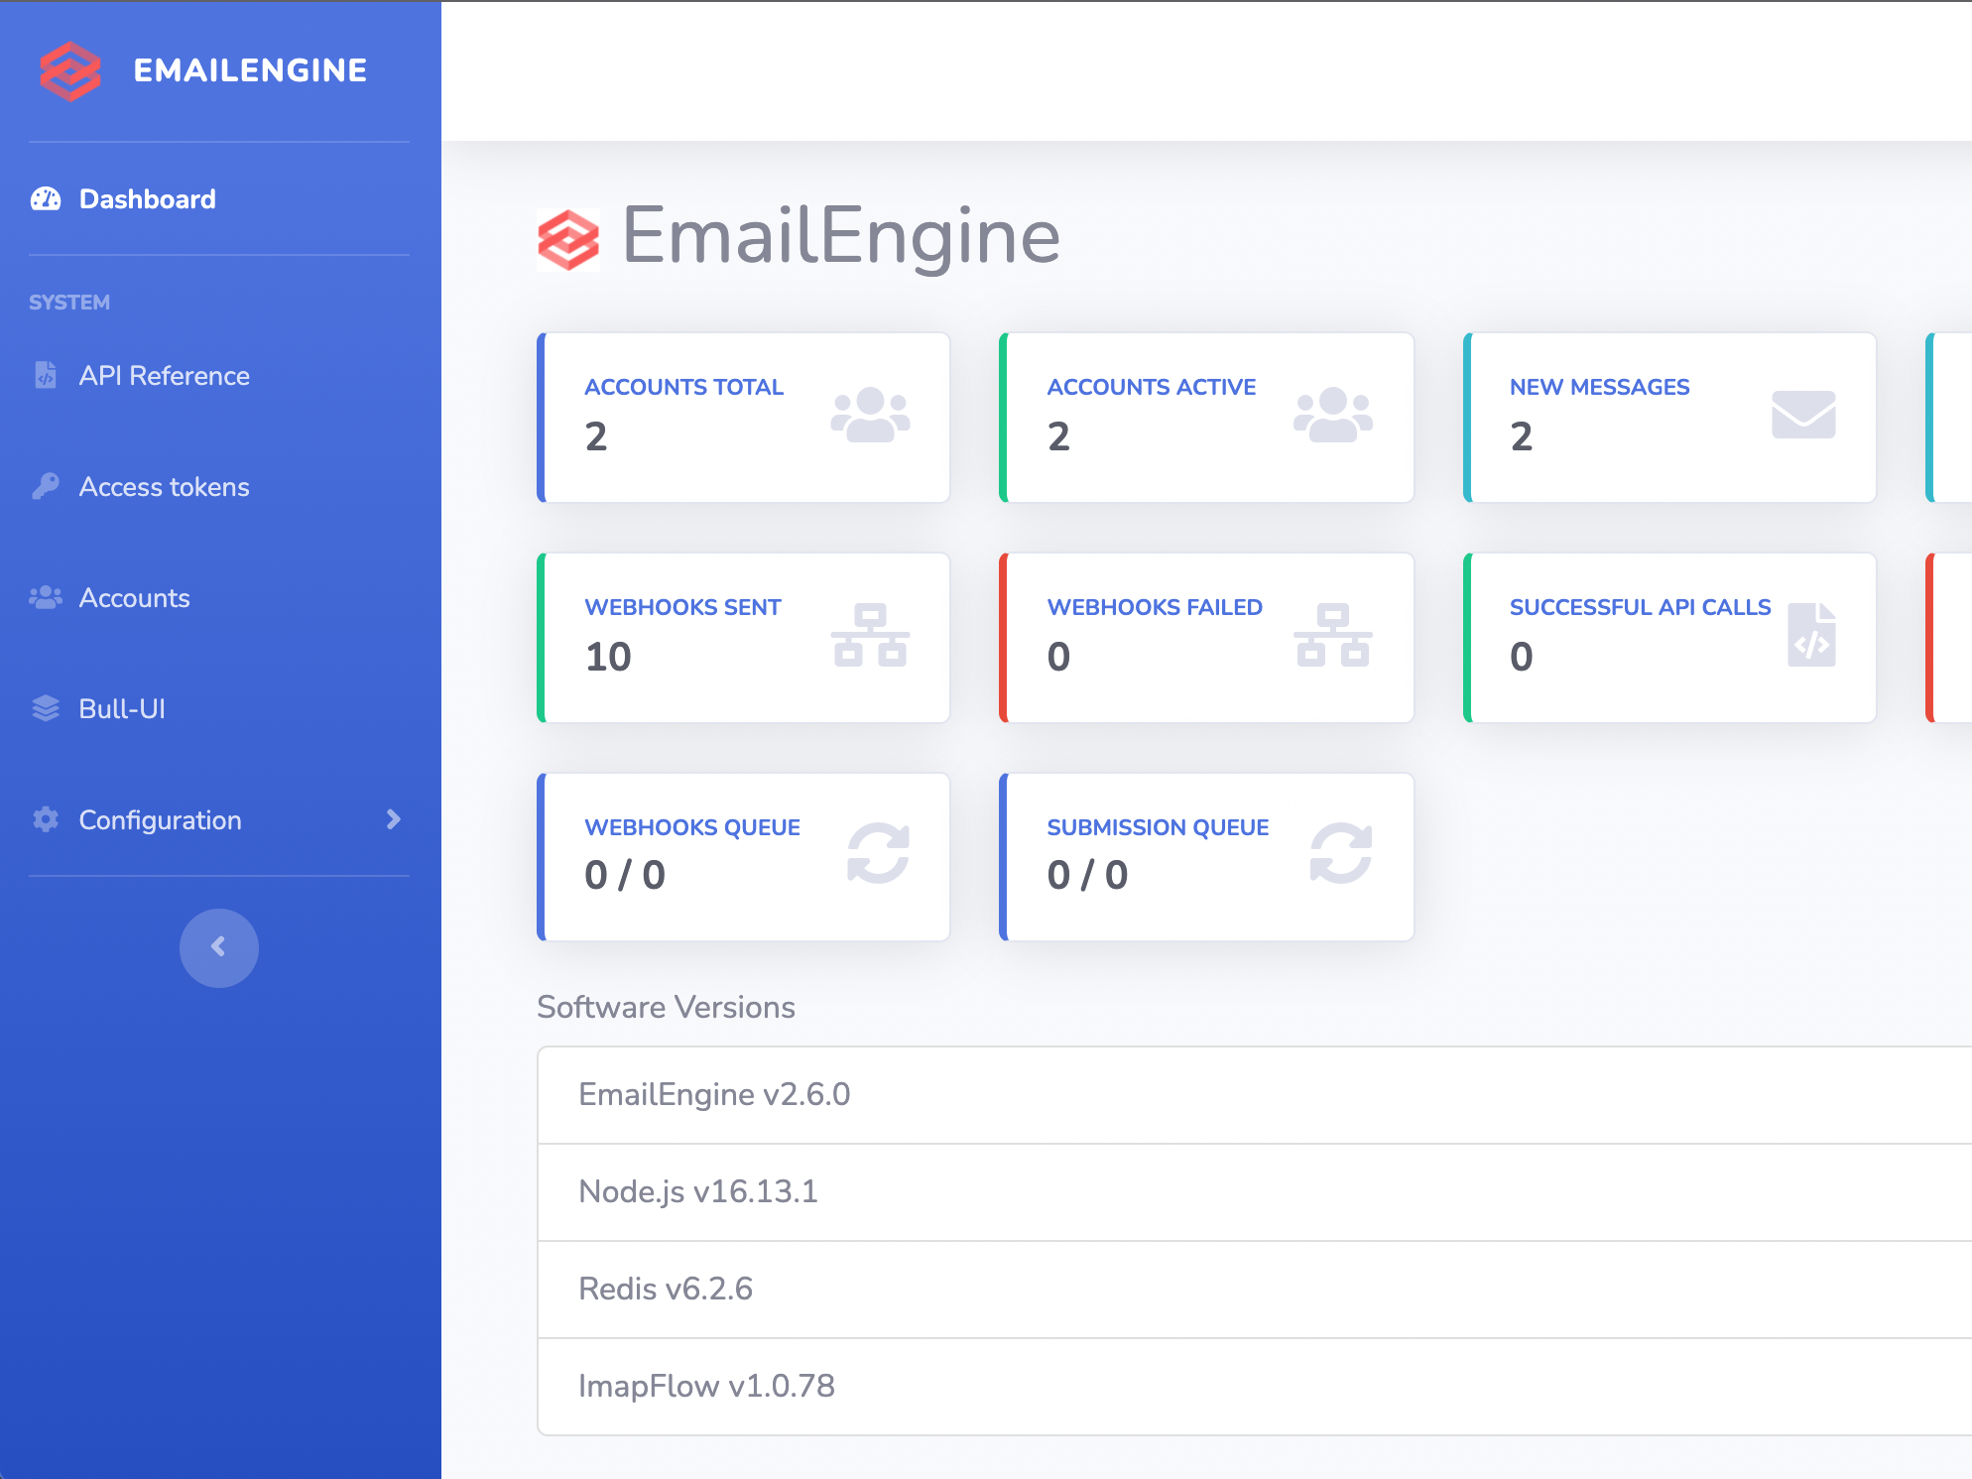Click the Webhooks Failed card
Image resolution: width=1972 pixels, height=1479 pixels.
1206,636
